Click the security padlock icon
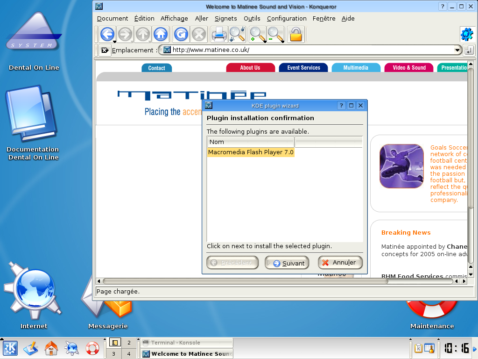Image resolution: width=478 pixels, height=359 pixels. coord(296,34)
